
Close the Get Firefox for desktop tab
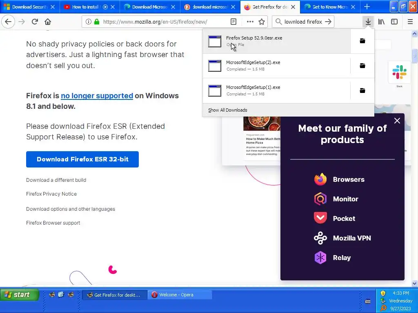tap(293, 7)
